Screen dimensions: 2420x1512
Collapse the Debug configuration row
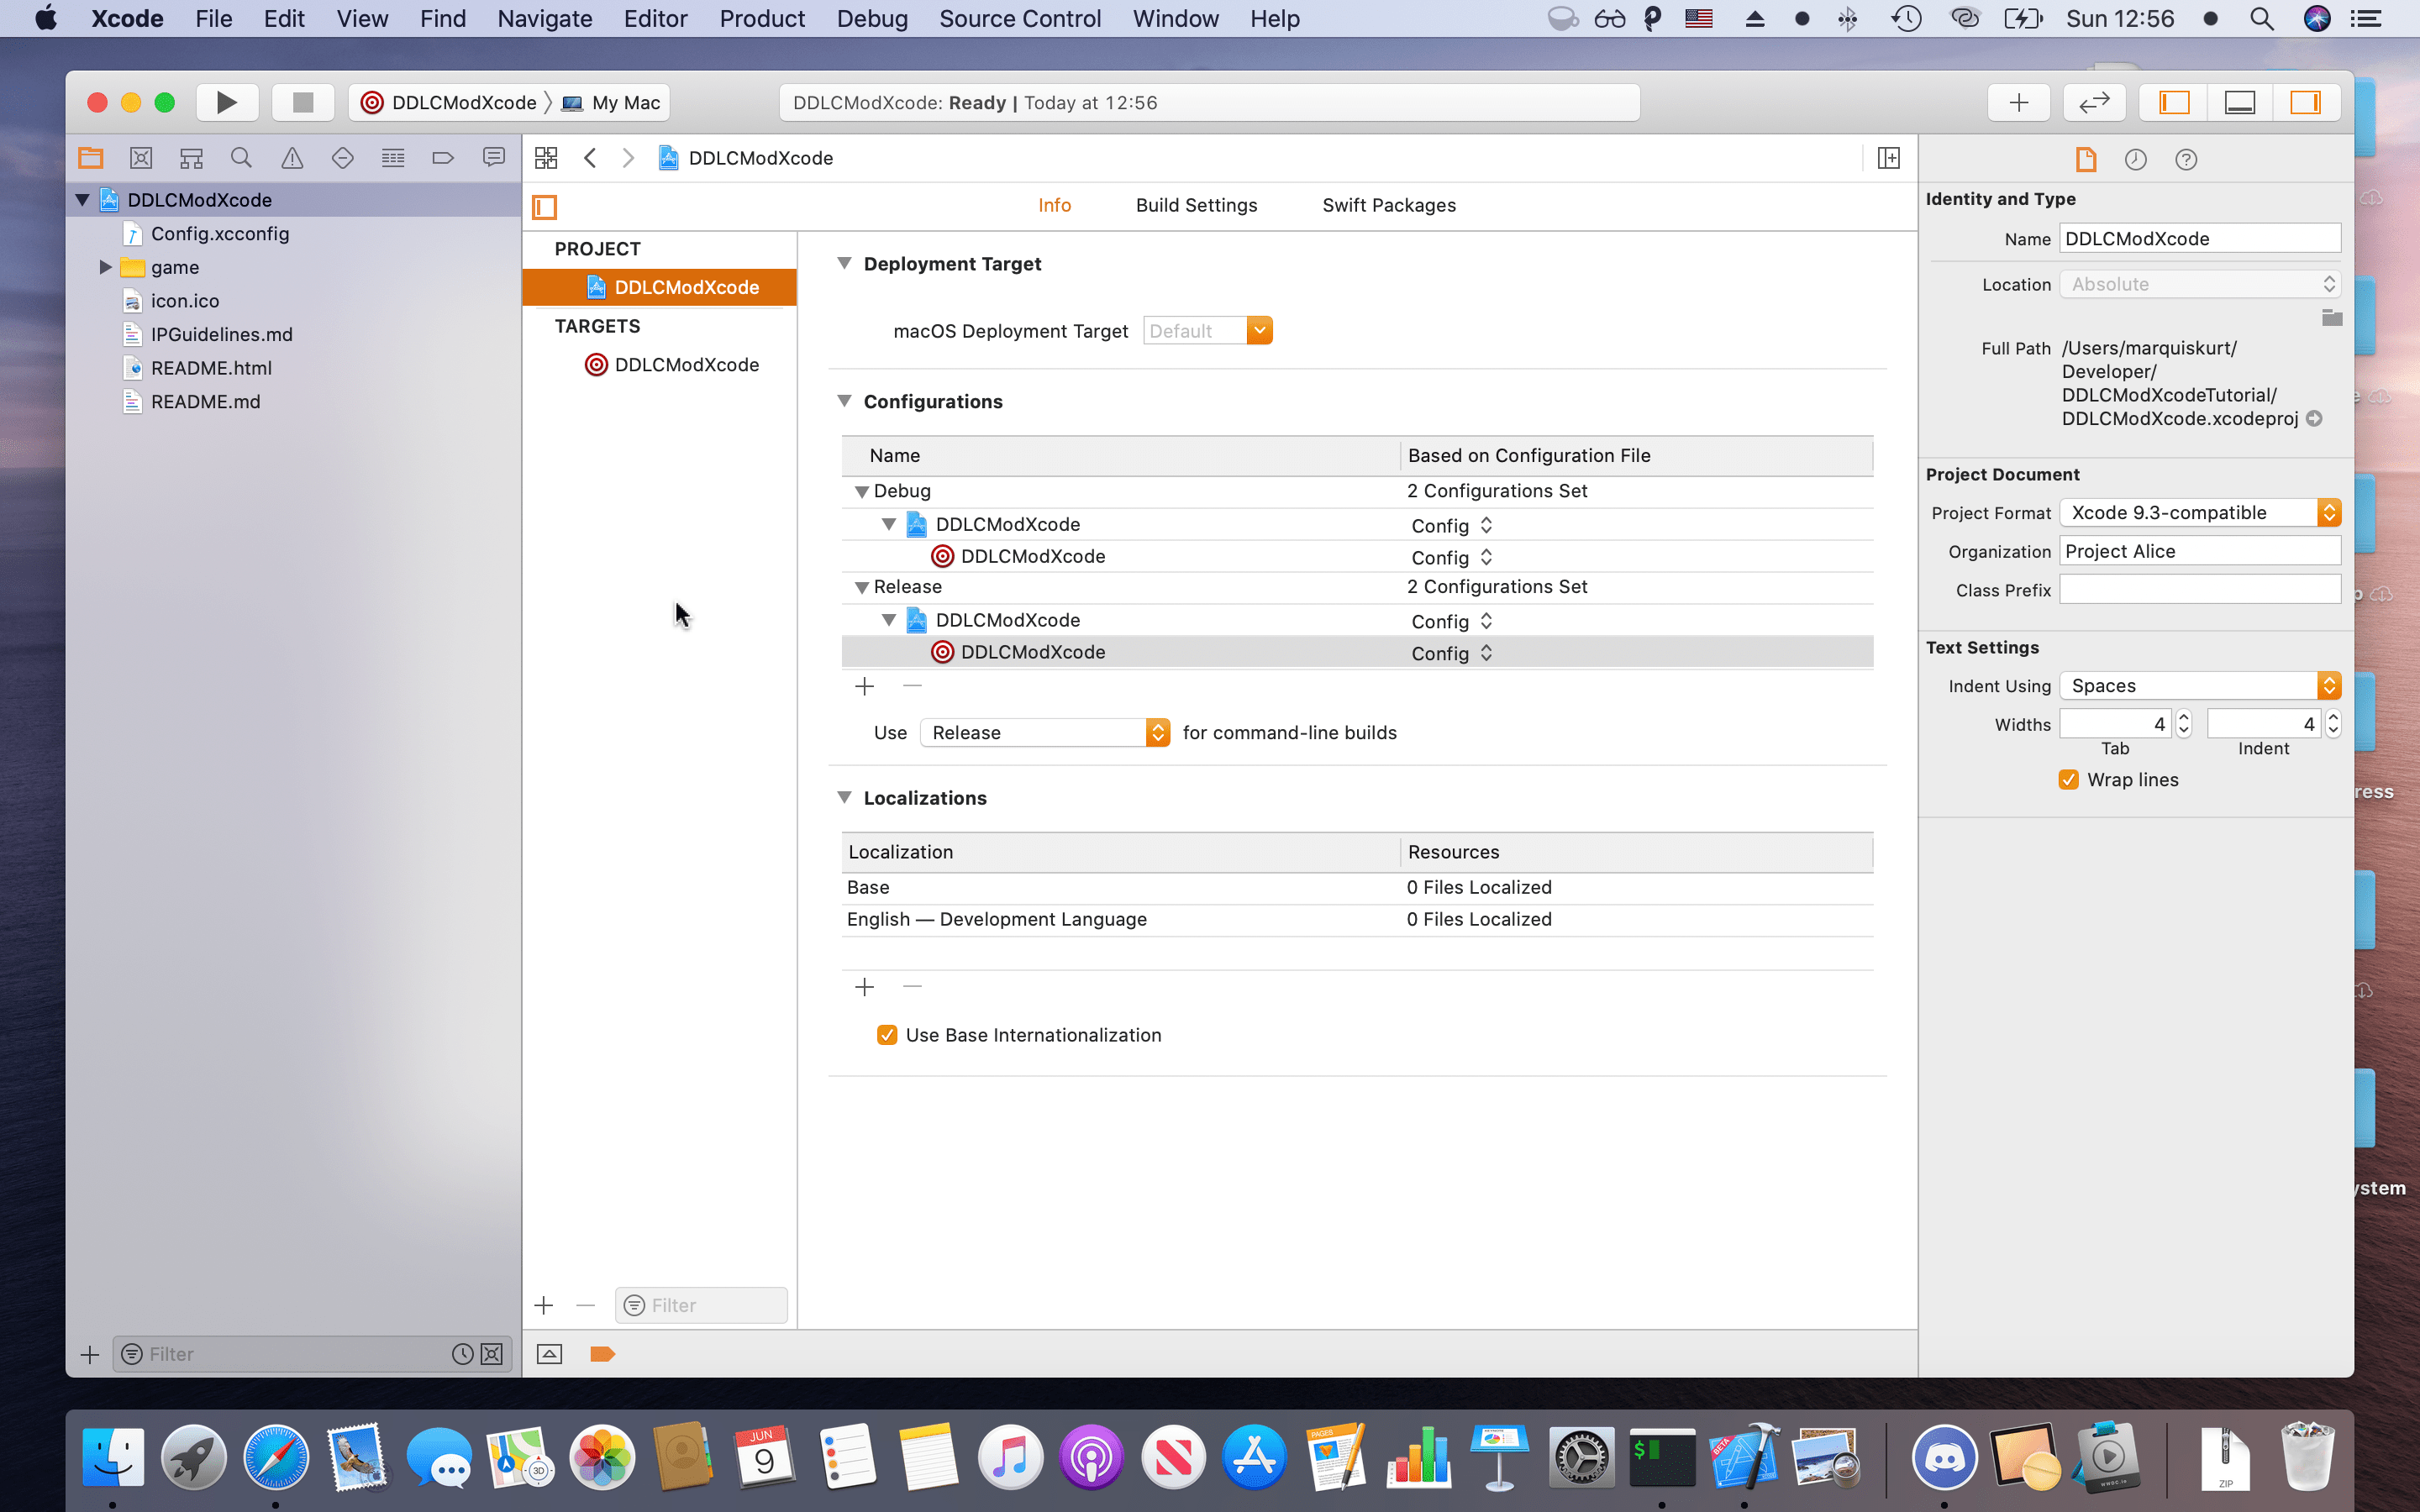(861, 492)
